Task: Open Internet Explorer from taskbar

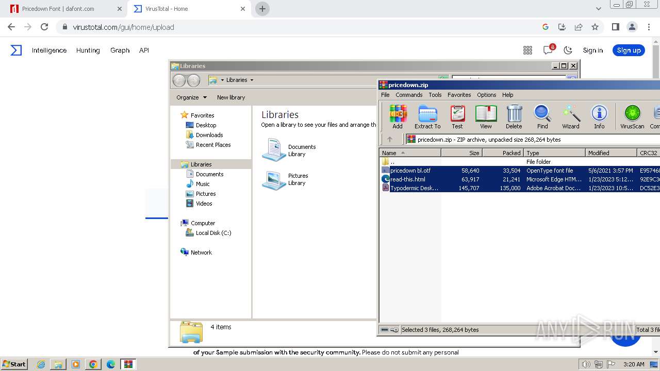Action: tap(41, 364)
